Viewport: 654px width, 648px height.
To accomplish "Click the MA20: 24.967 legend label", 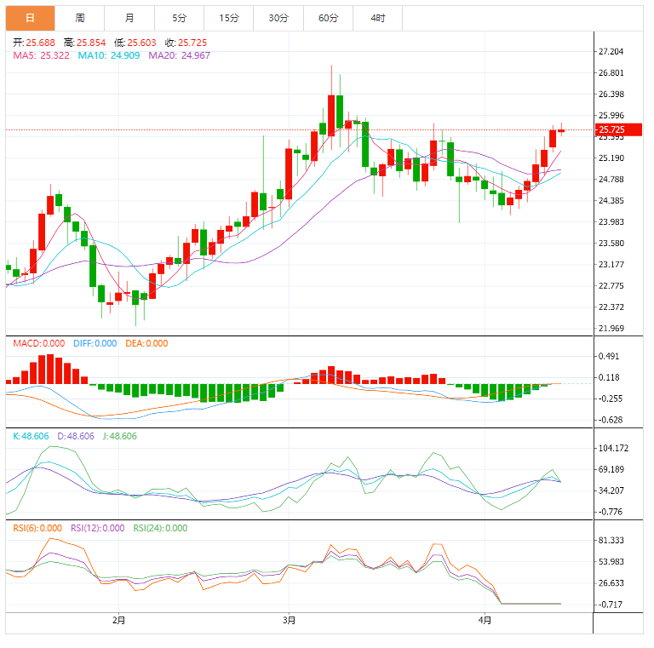I will click(180, 55).
